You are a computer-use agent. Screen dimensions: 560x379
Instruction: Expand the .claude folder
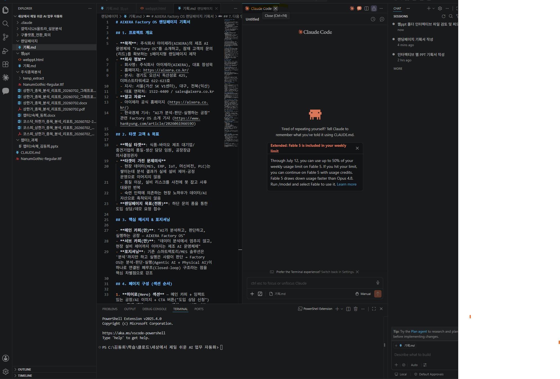point(26,22)
